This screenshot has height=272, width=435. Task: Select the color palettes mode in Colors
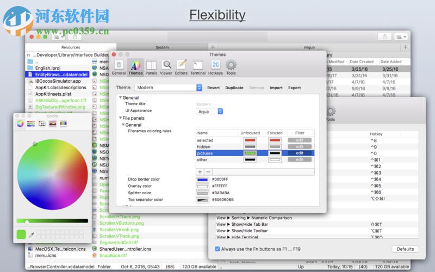[42, 124]
